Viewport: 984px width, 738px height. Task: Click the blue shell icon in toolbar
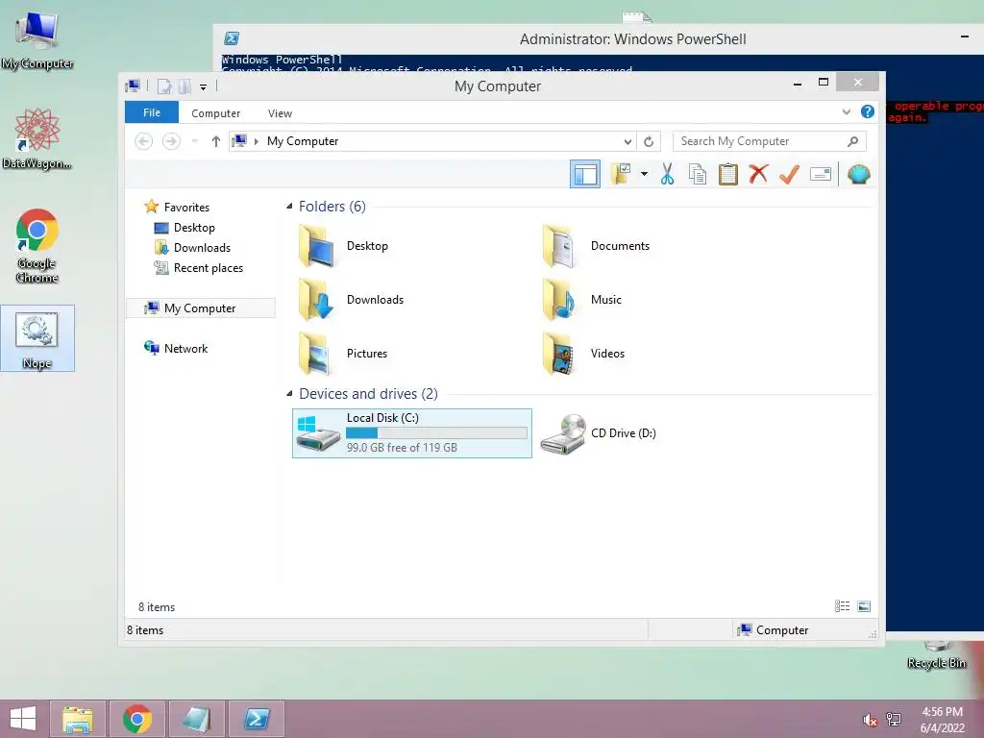click(x=858, y=174)
